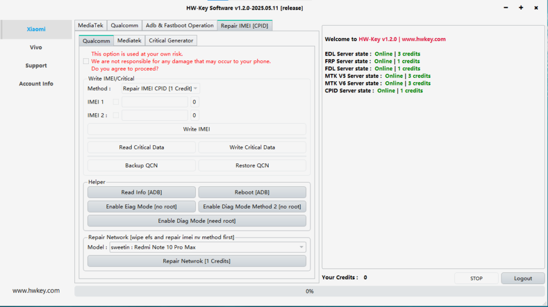Expand the Method dropdown
Screen dimensions: 548x307
pyautogui.click(x=161, y=89)
